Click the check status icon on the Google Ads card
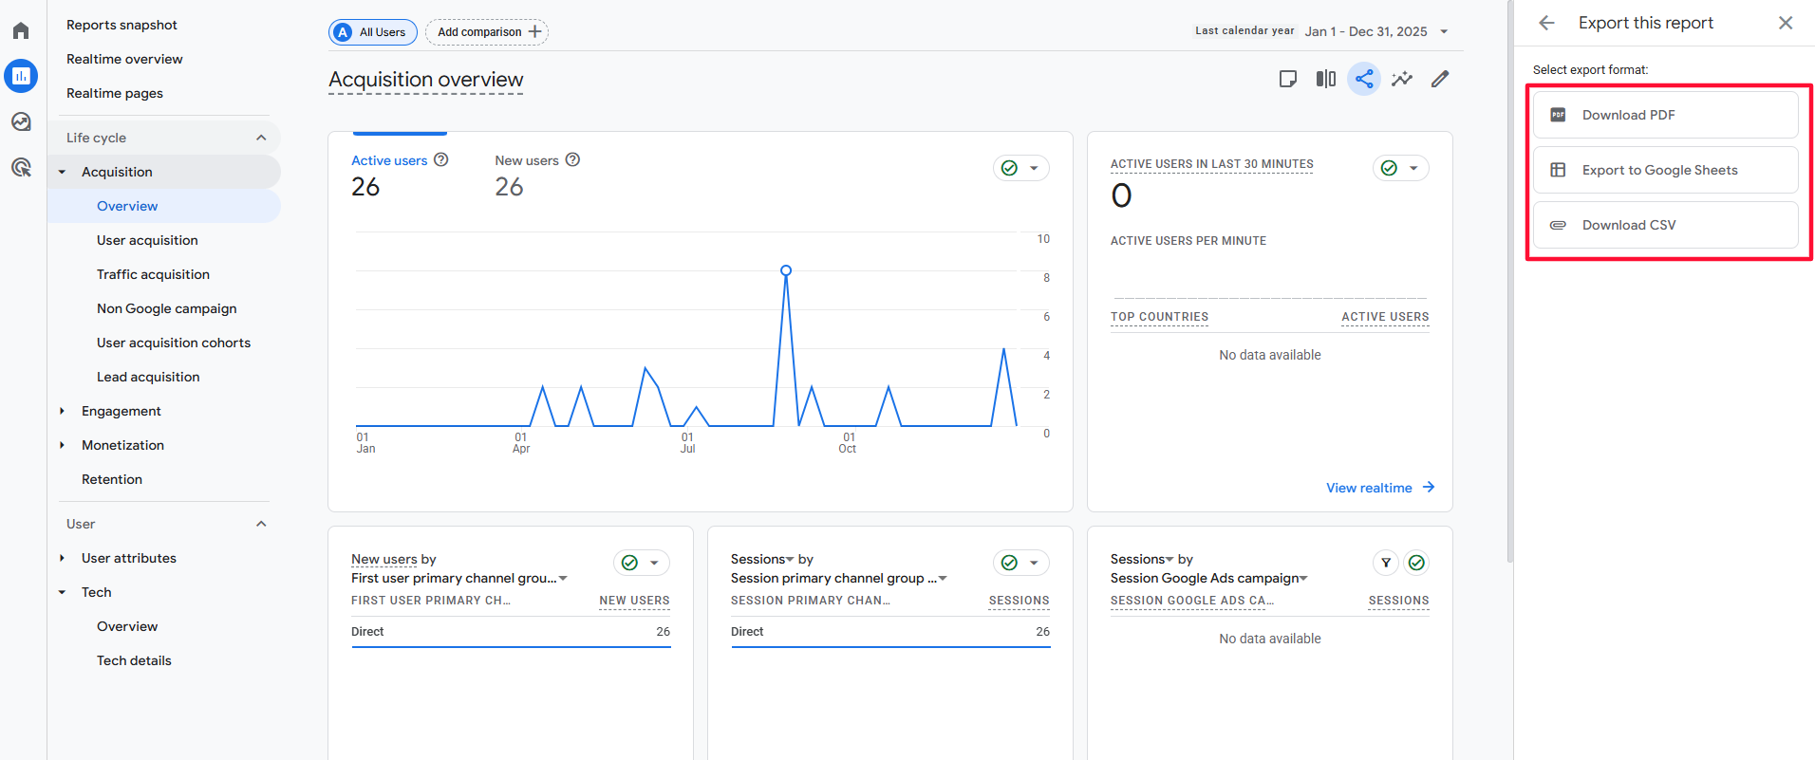Image resolution: width=1815 pixels, height=760 pixels. 1416,563
